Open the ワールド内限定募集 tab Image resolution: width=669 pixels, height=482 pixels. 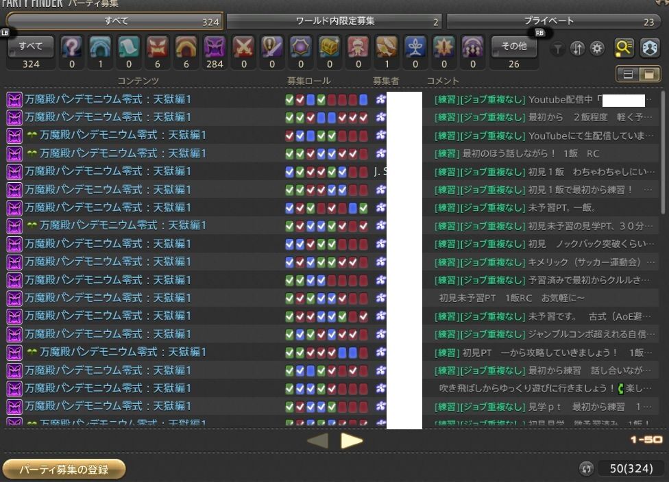(x=335, y=21)
